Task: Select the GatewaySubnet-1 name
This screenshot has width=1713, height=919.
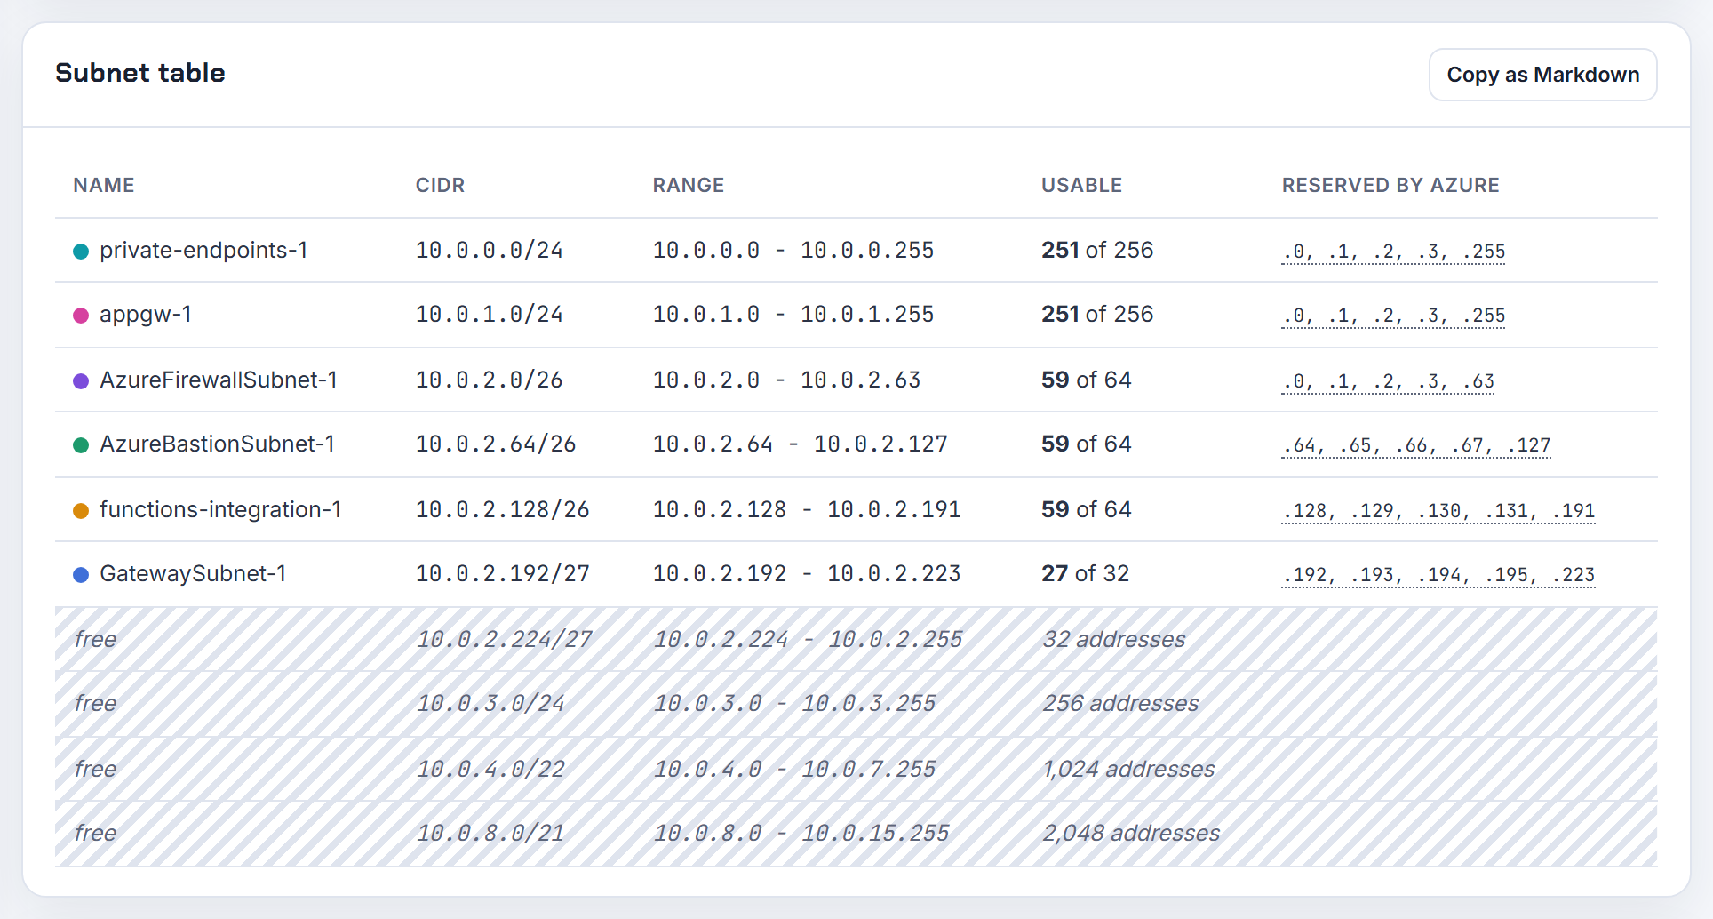Action: 193,574
